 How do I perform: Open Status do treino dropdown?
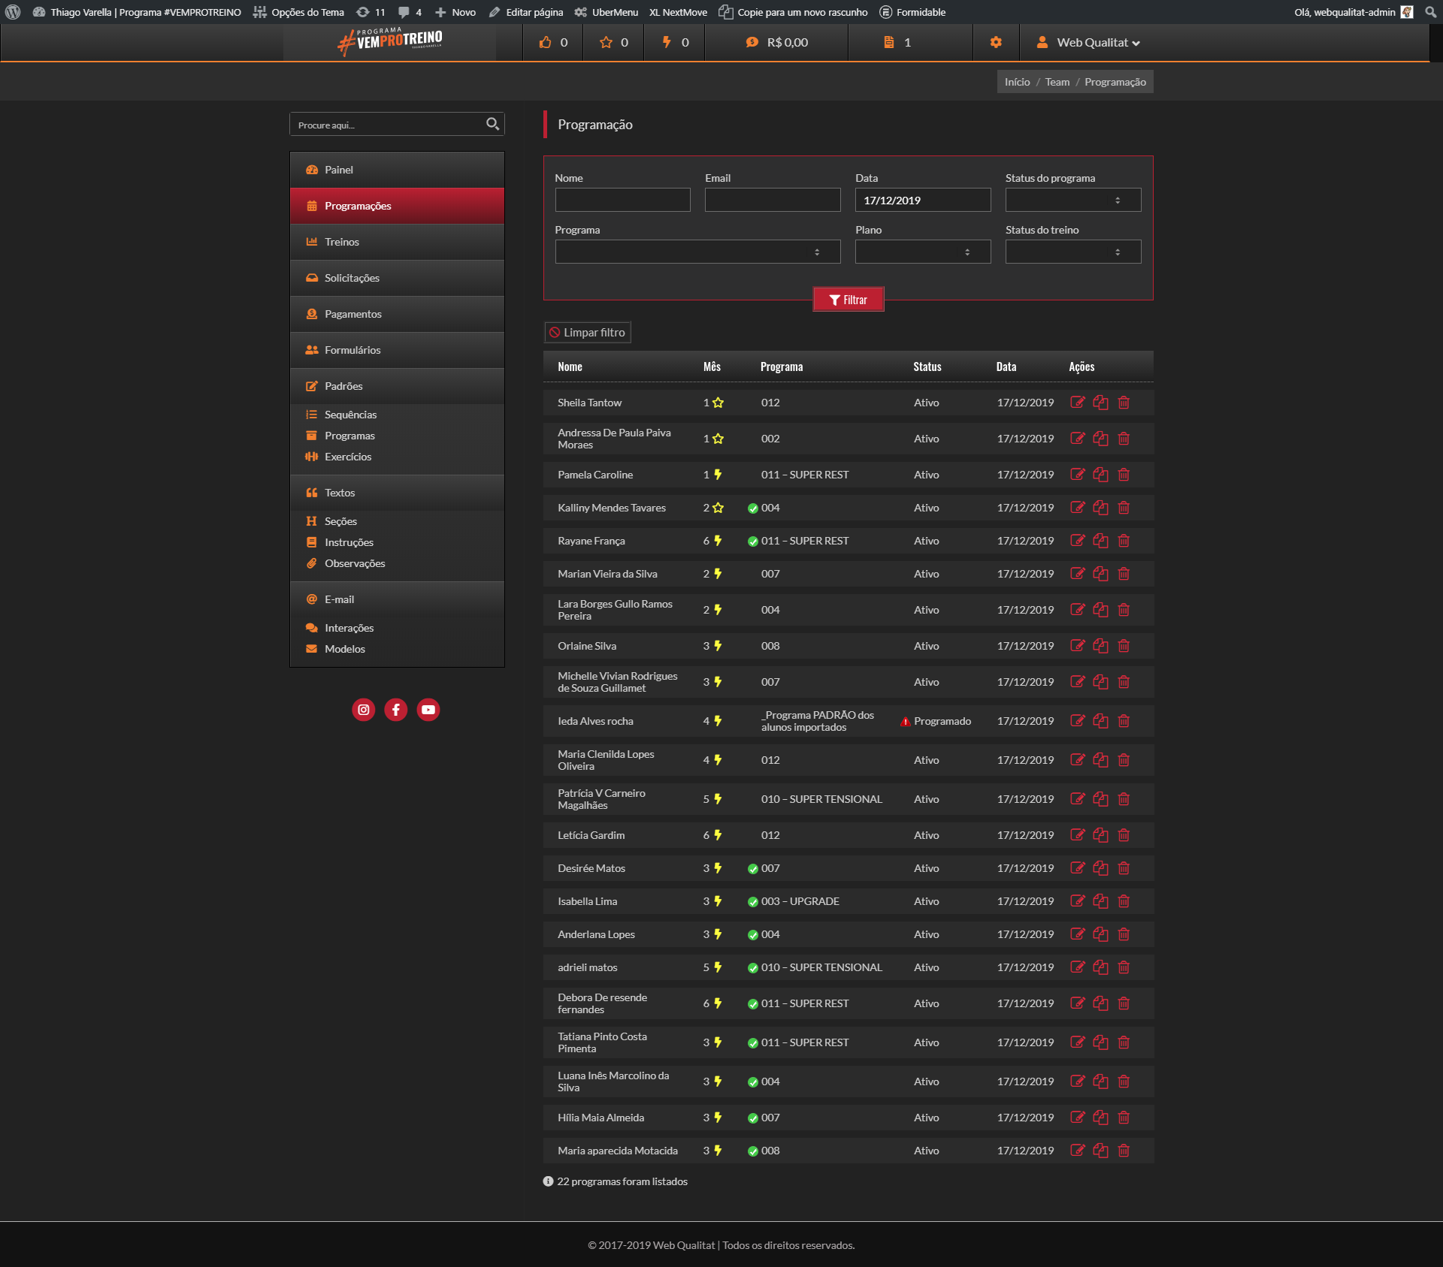[1072, 252]
